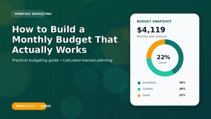The image size is (211, 119).
Task: Click the subtitle "Practical budgeting guide • Calculator-backed planning"
Action: pos(62,60)
